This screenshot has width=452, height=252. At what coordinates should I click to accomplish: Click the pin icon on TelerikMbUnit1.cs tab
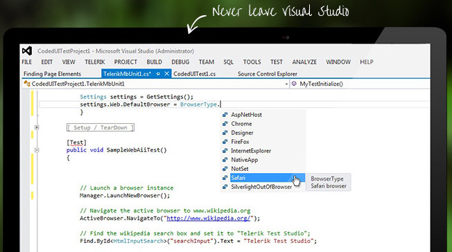(x=158, y=74)
